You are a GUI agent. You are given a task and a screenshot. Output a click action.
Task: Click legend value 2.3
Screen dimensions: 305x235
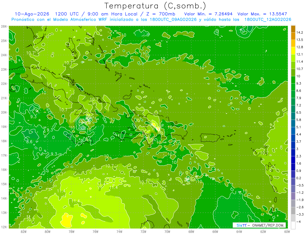pos(299,156)
